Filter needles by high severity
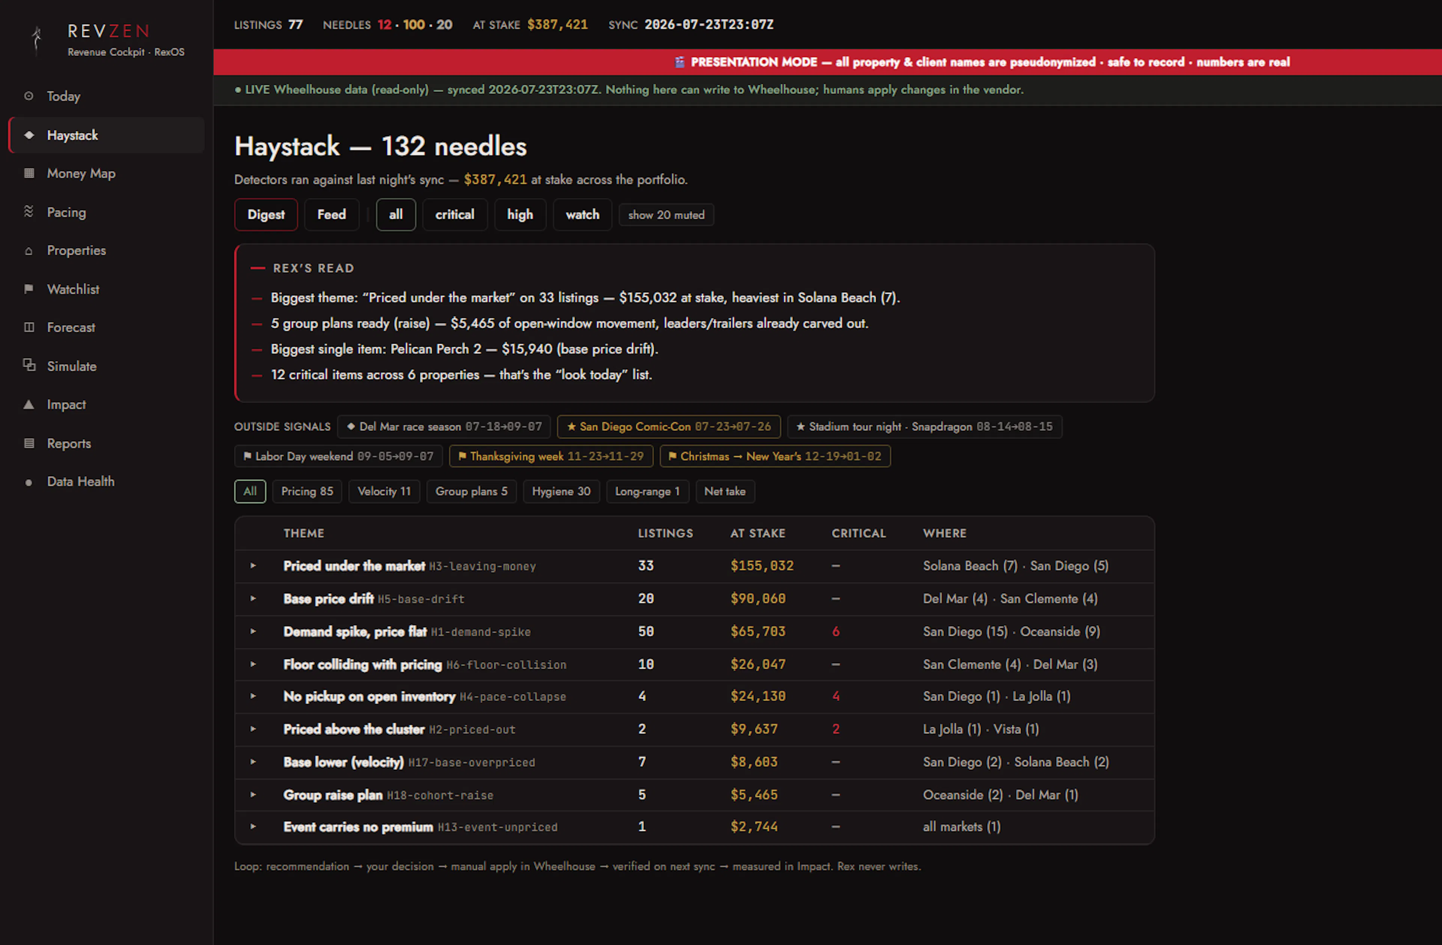This screenshot has height=945, width=1442. pyautogui.click(x=520, y=215)
